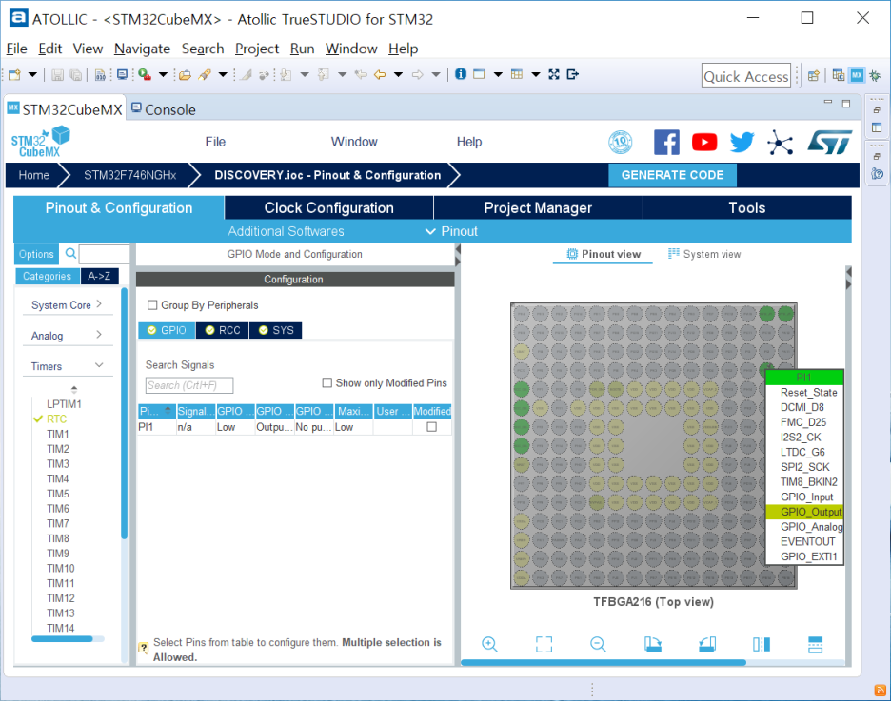Click the pin list layout icon
This screenshot has width=891, height=701.
pos(816,644)
